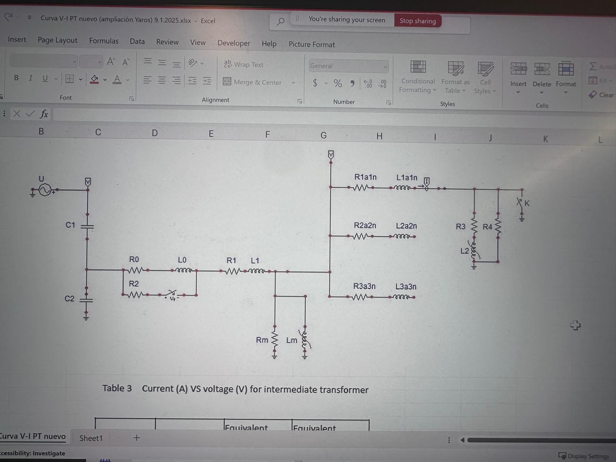Click the Stop sharing button
The image size is (616, 462).
418,21
